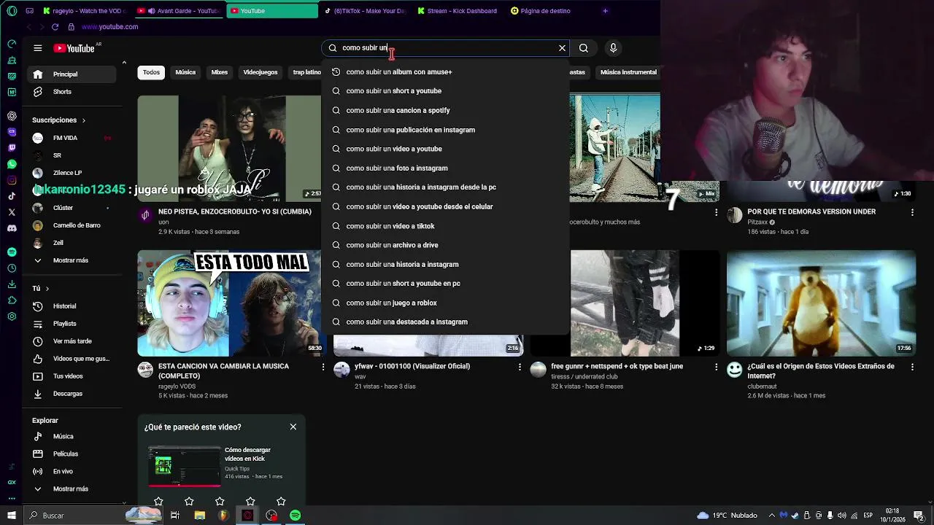Start voice search with microphone
934x525 pixels.
613,48
